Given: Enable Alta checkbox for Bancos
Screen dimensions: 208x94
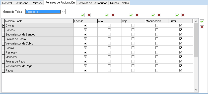Looking at the screenshot, I should pos(109,30).
